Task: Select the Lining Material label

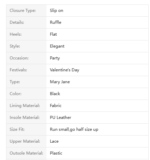Action: click(x=25, y=106)
